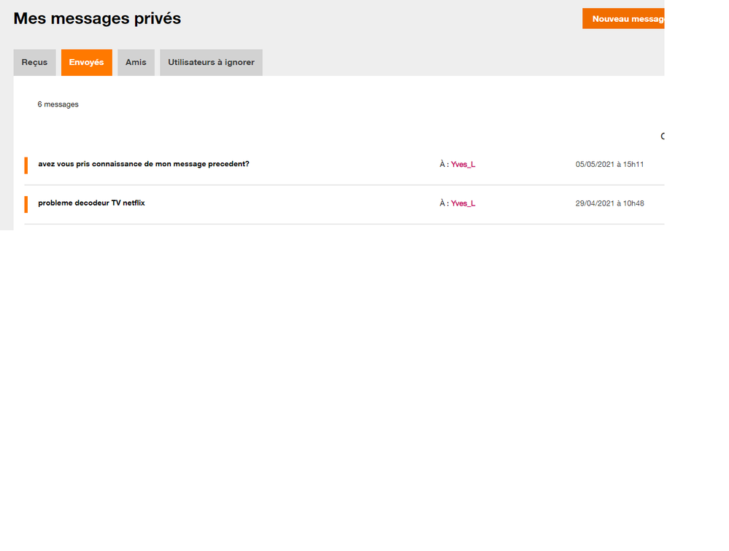Open the Amis tab
729x551 pixels.
[136, 63]
